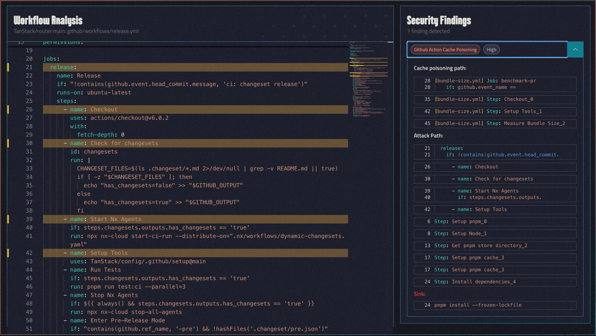
Task: Click code line 'run: npx nx-cloud stop-all-agents'
Action: coord(126,312)
